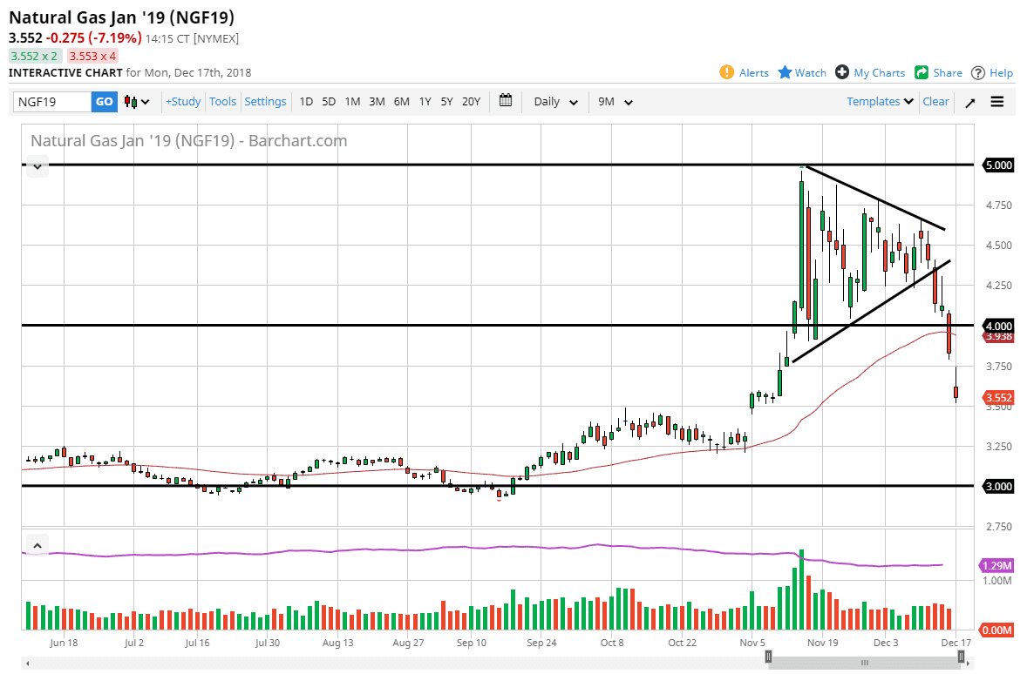
Task: Click the Watch star icon
Action: point(785,72)
